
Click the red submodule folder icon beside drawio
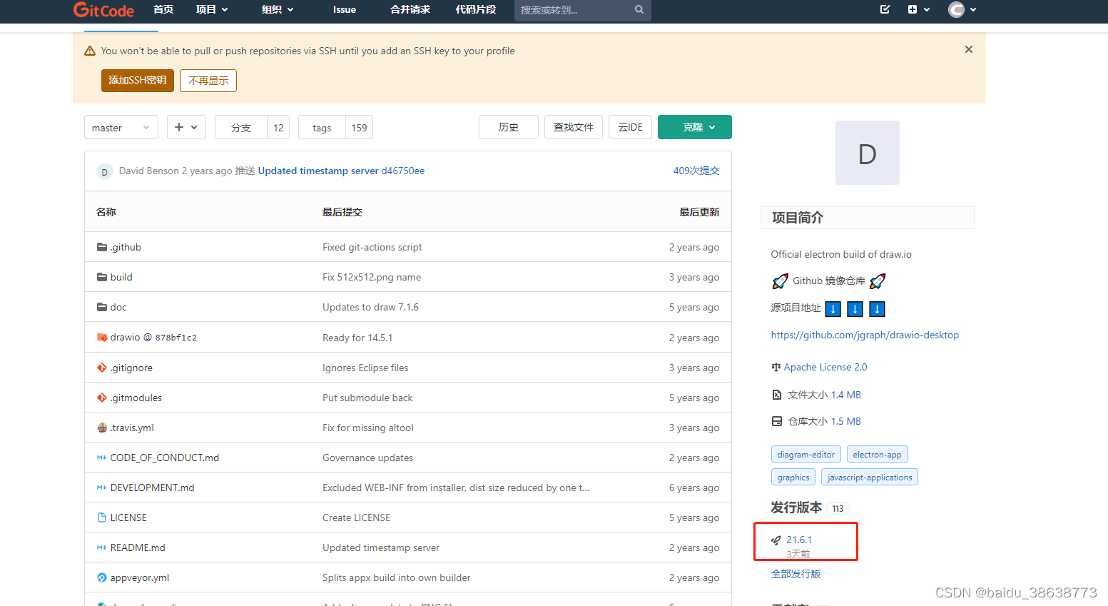[x=102, y=338]
